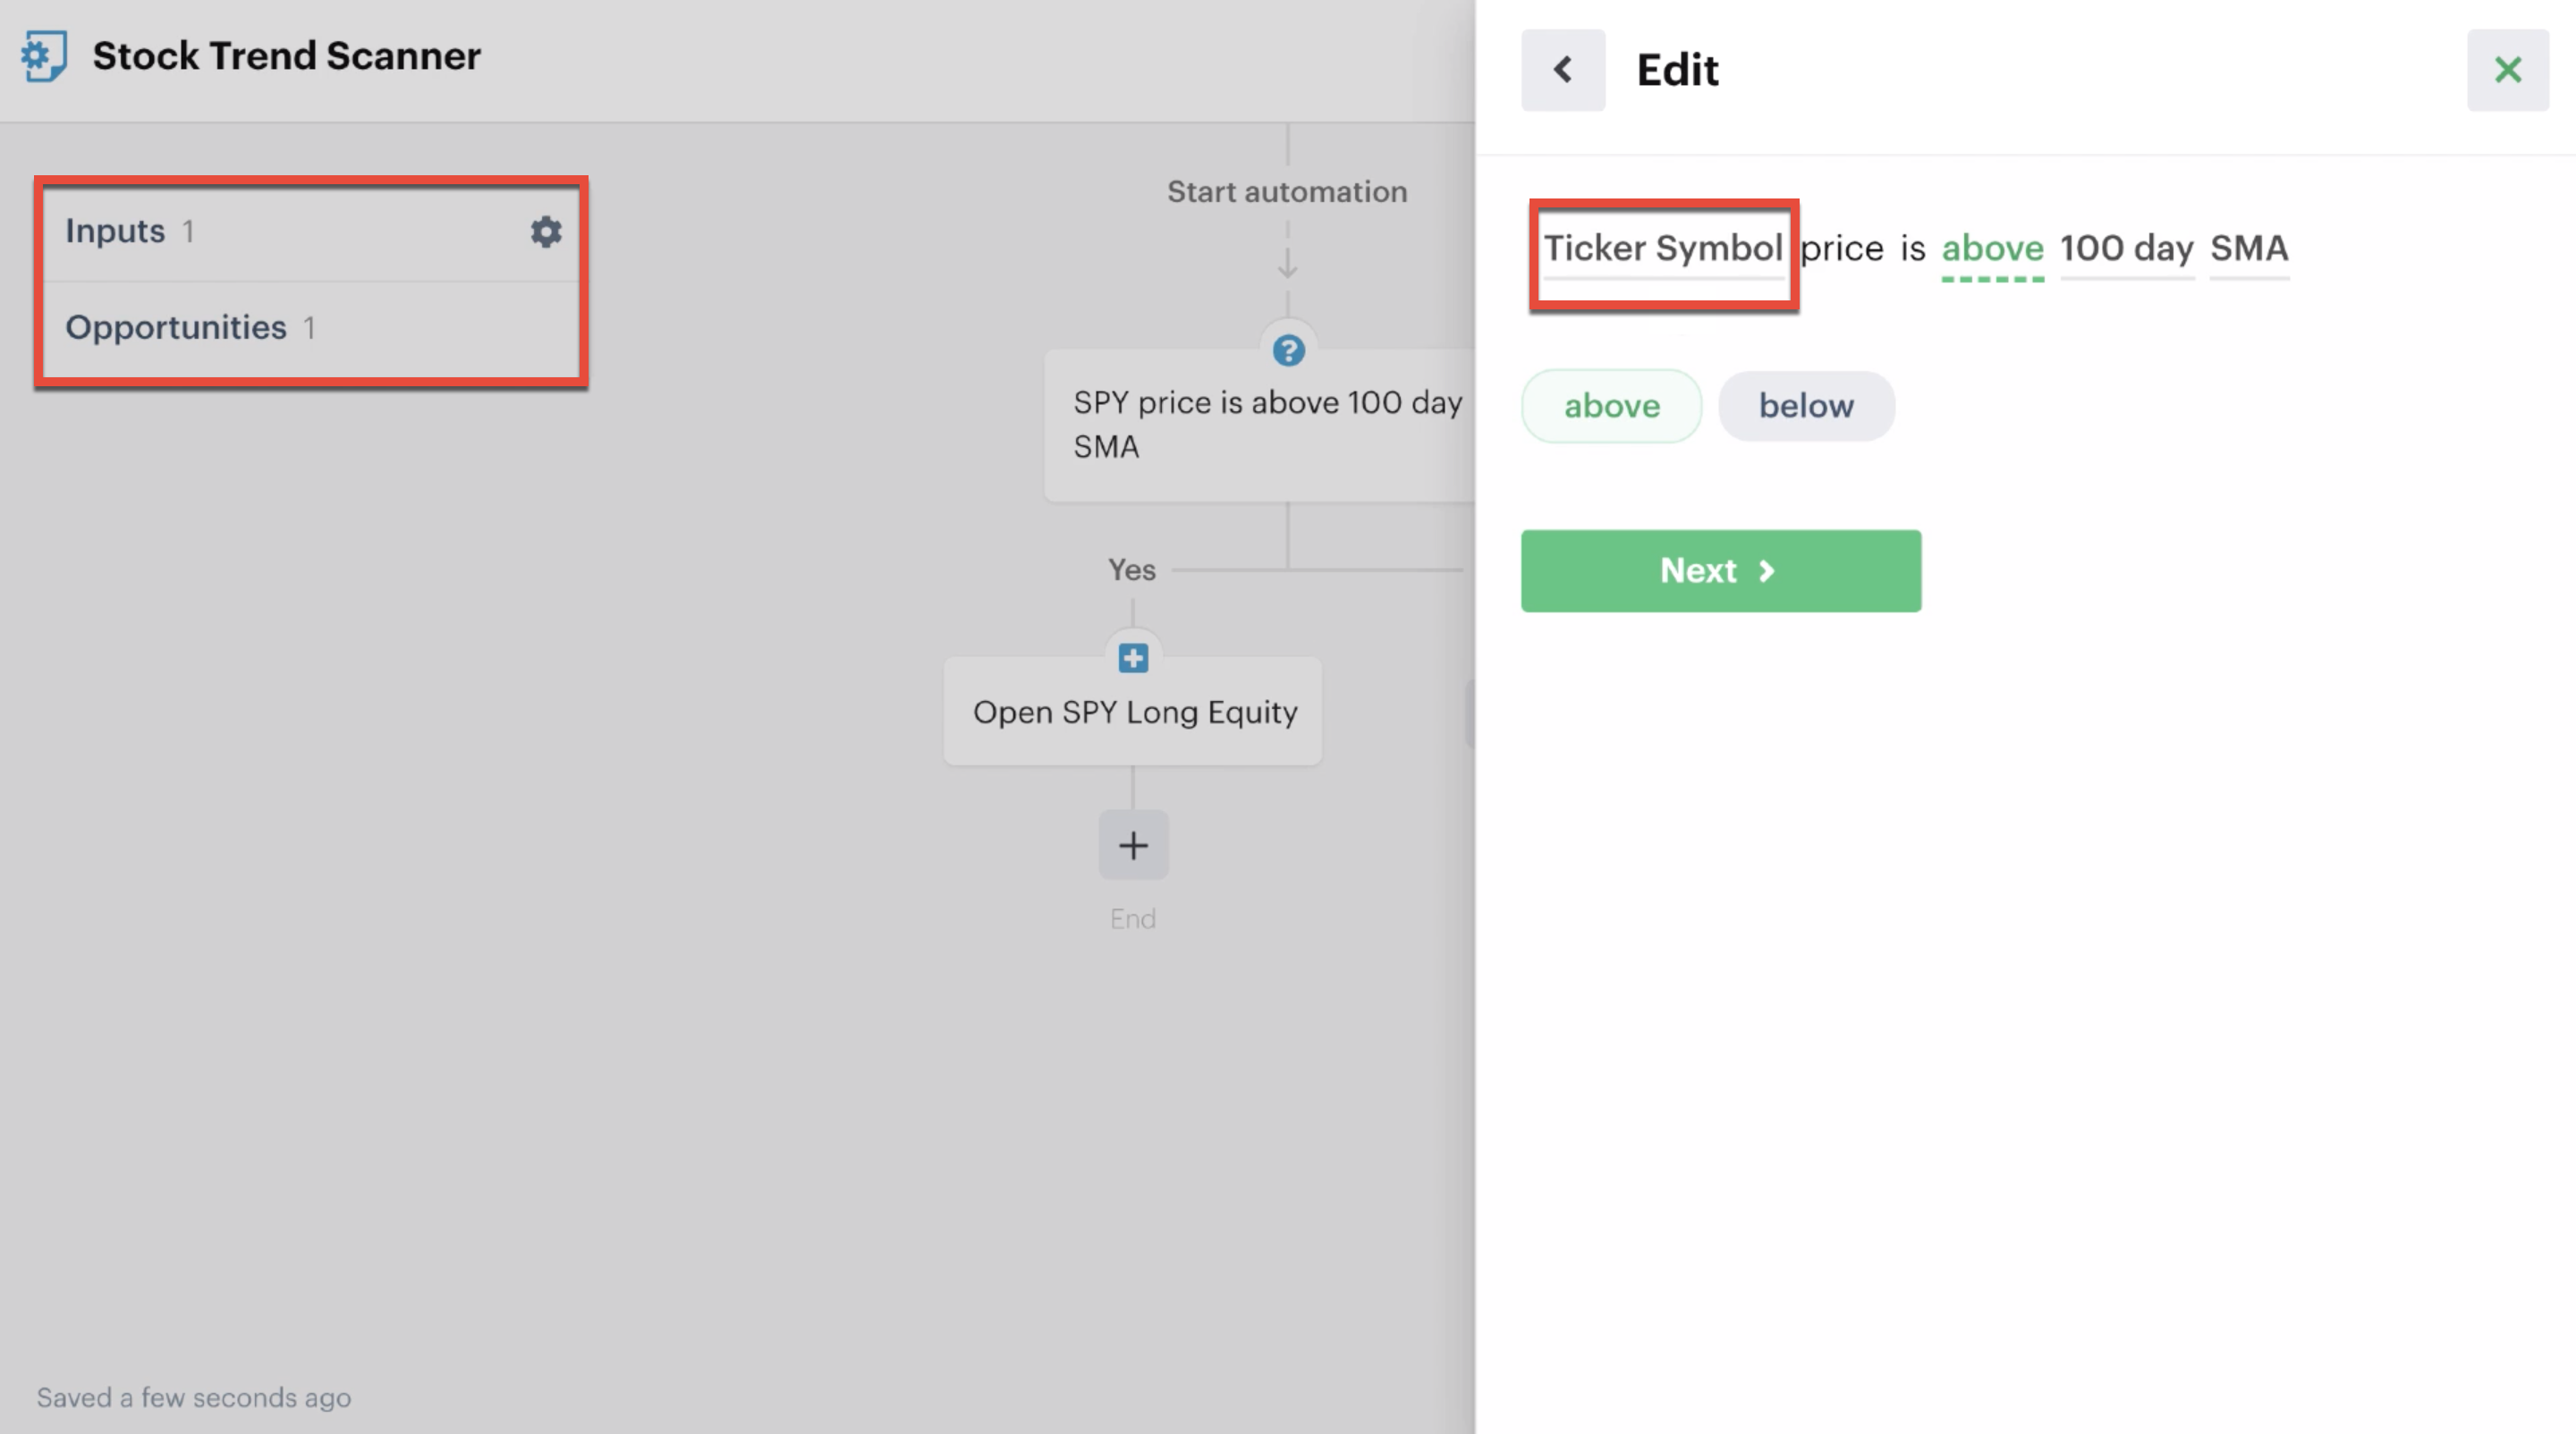Click the 'Edit' panel heading
The height and width of the screenshot is (1434, 2576).
tap(1677, 70)
